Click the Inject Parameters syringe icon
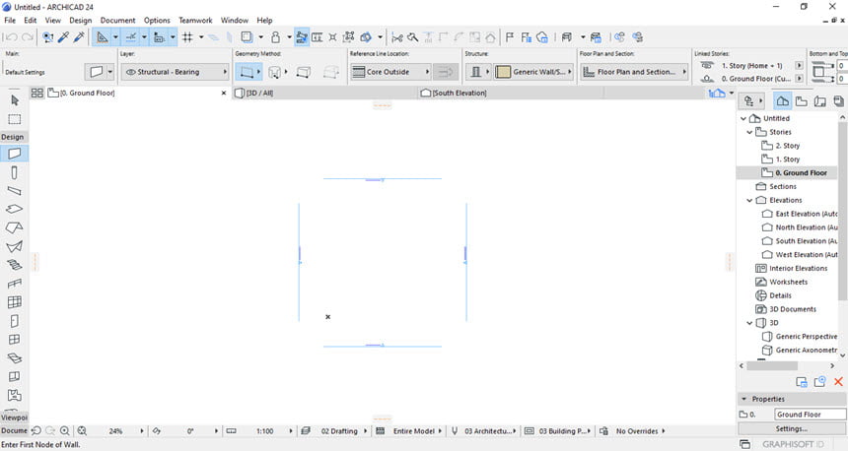 coord(79,37)
